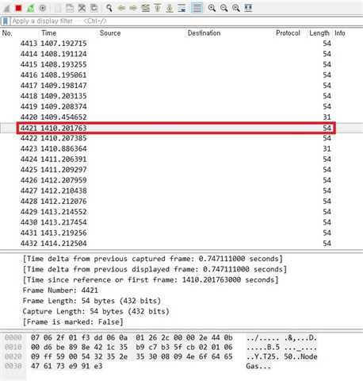Select packet number 4421 row
363x381 pixels.
pyautogui.click(x=176, y=128)
